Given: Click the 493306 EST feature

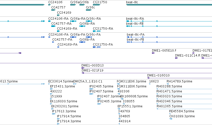Looking at the screenshot, I should (x=119, y=94).
